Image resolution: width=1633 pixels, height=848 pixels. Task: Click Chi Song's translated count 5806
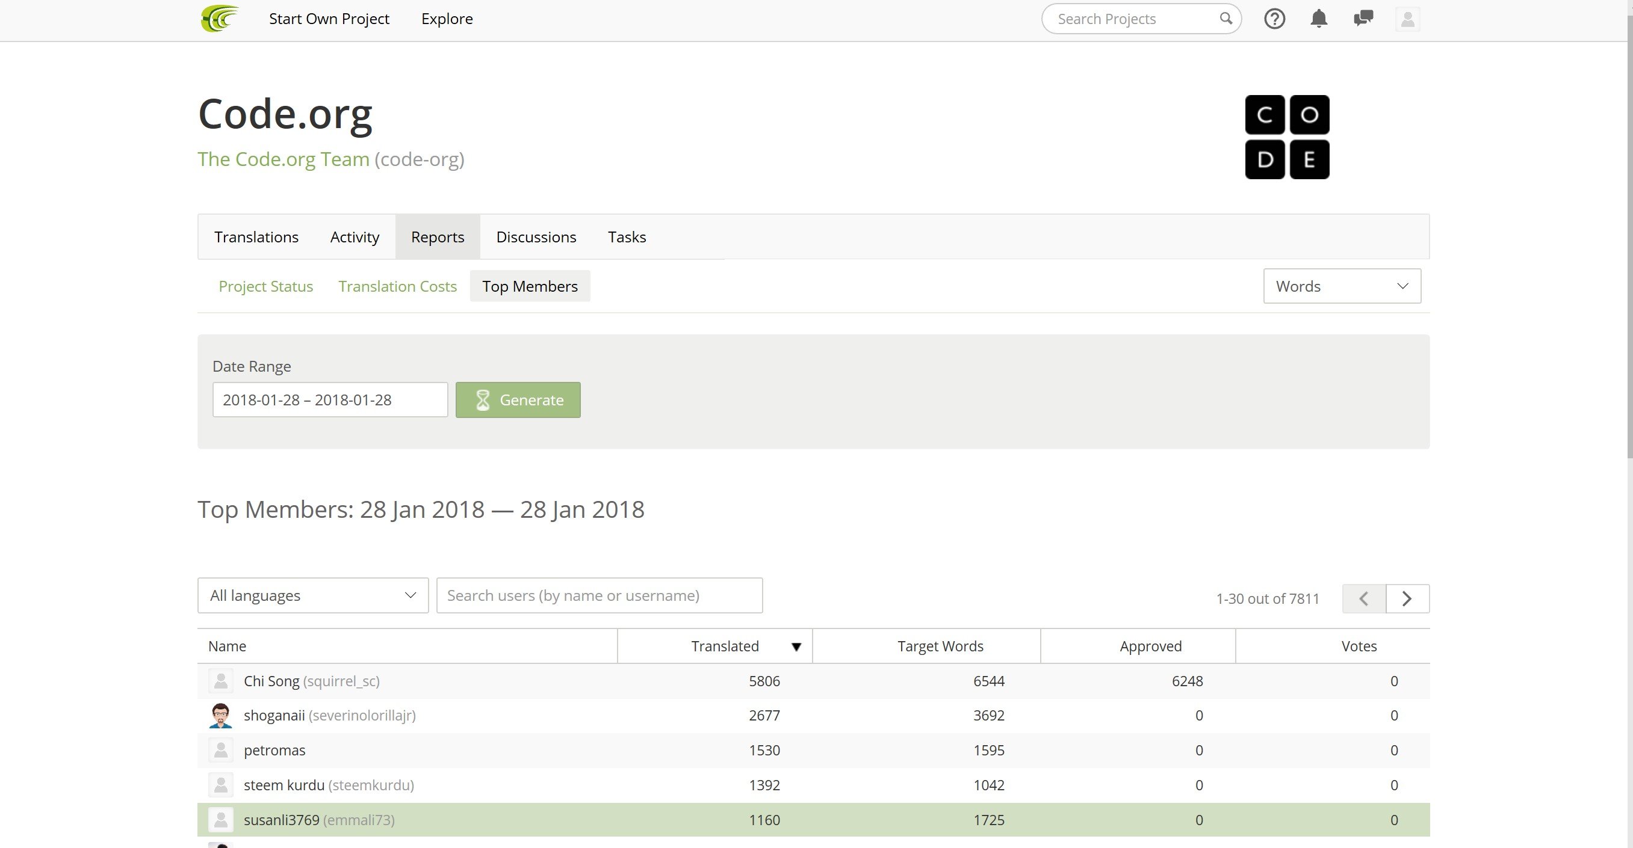[764, 681]
